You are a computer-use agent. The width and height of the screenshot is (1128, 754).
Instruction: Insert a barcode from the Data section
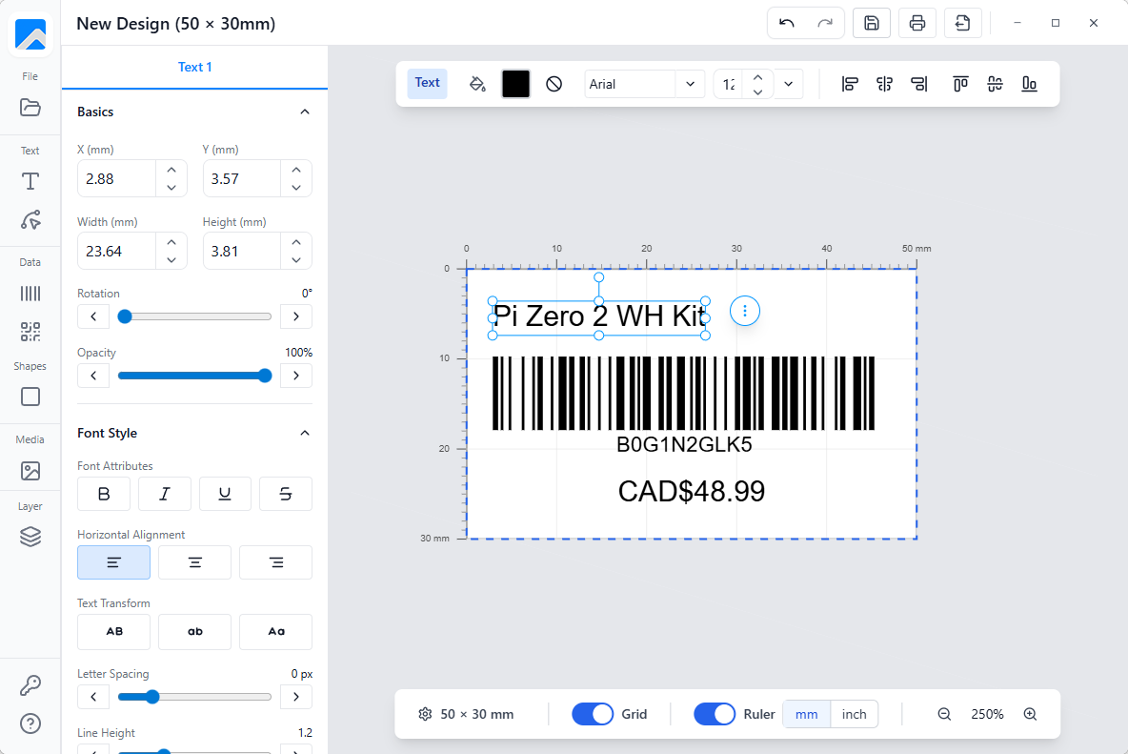30,293
